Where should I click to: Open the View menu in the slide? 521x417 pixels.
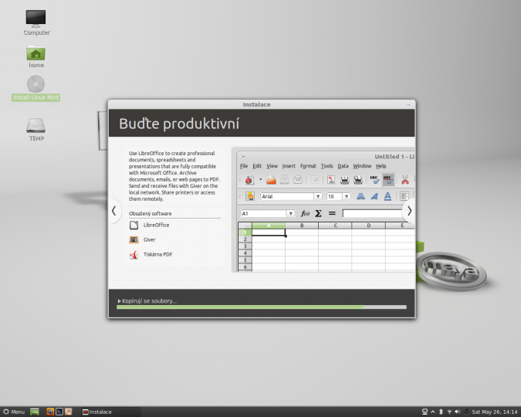click(x=272, y=166)
